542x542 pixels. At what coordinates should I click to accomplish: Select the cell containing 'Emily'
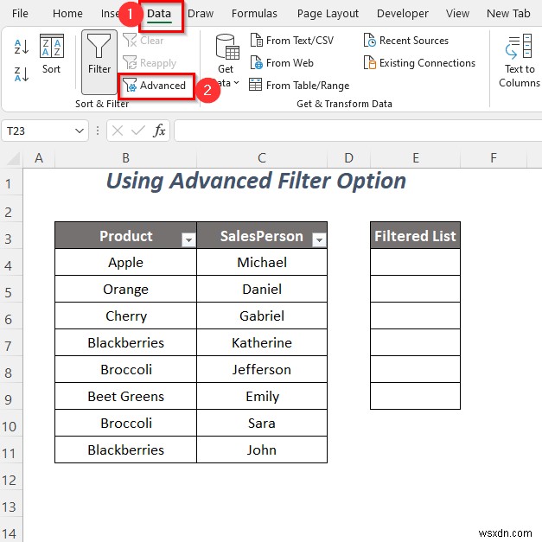(x=262, y=396)
